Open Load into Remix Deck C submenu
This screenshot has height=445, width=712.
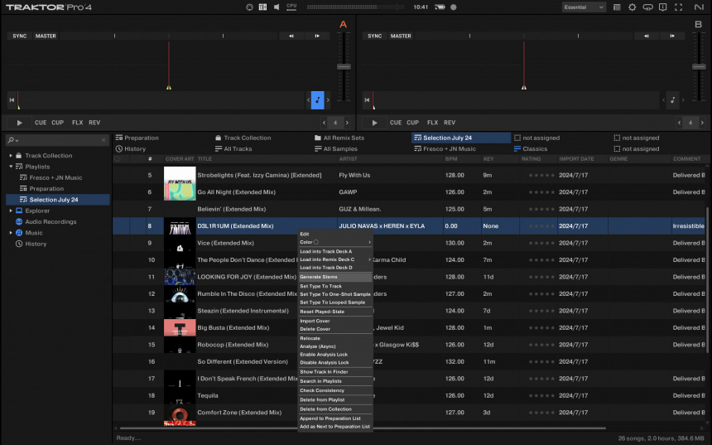click(335, 259)
